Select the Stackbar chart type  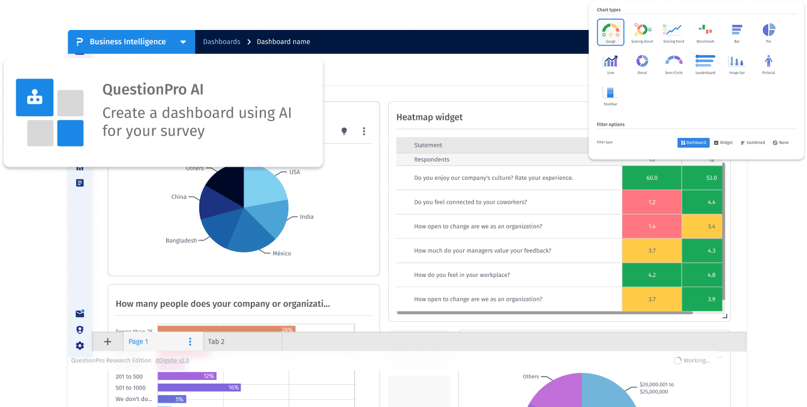tap(610, 95)
